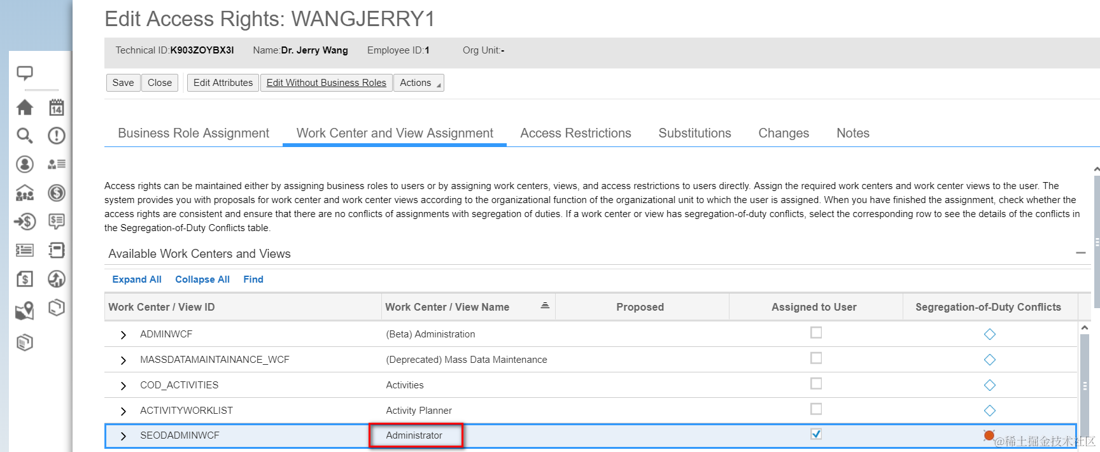The image size is (1100, 452).
Task: Collapse the Available Work Centers and Views section
Action: coord(1081,253)
